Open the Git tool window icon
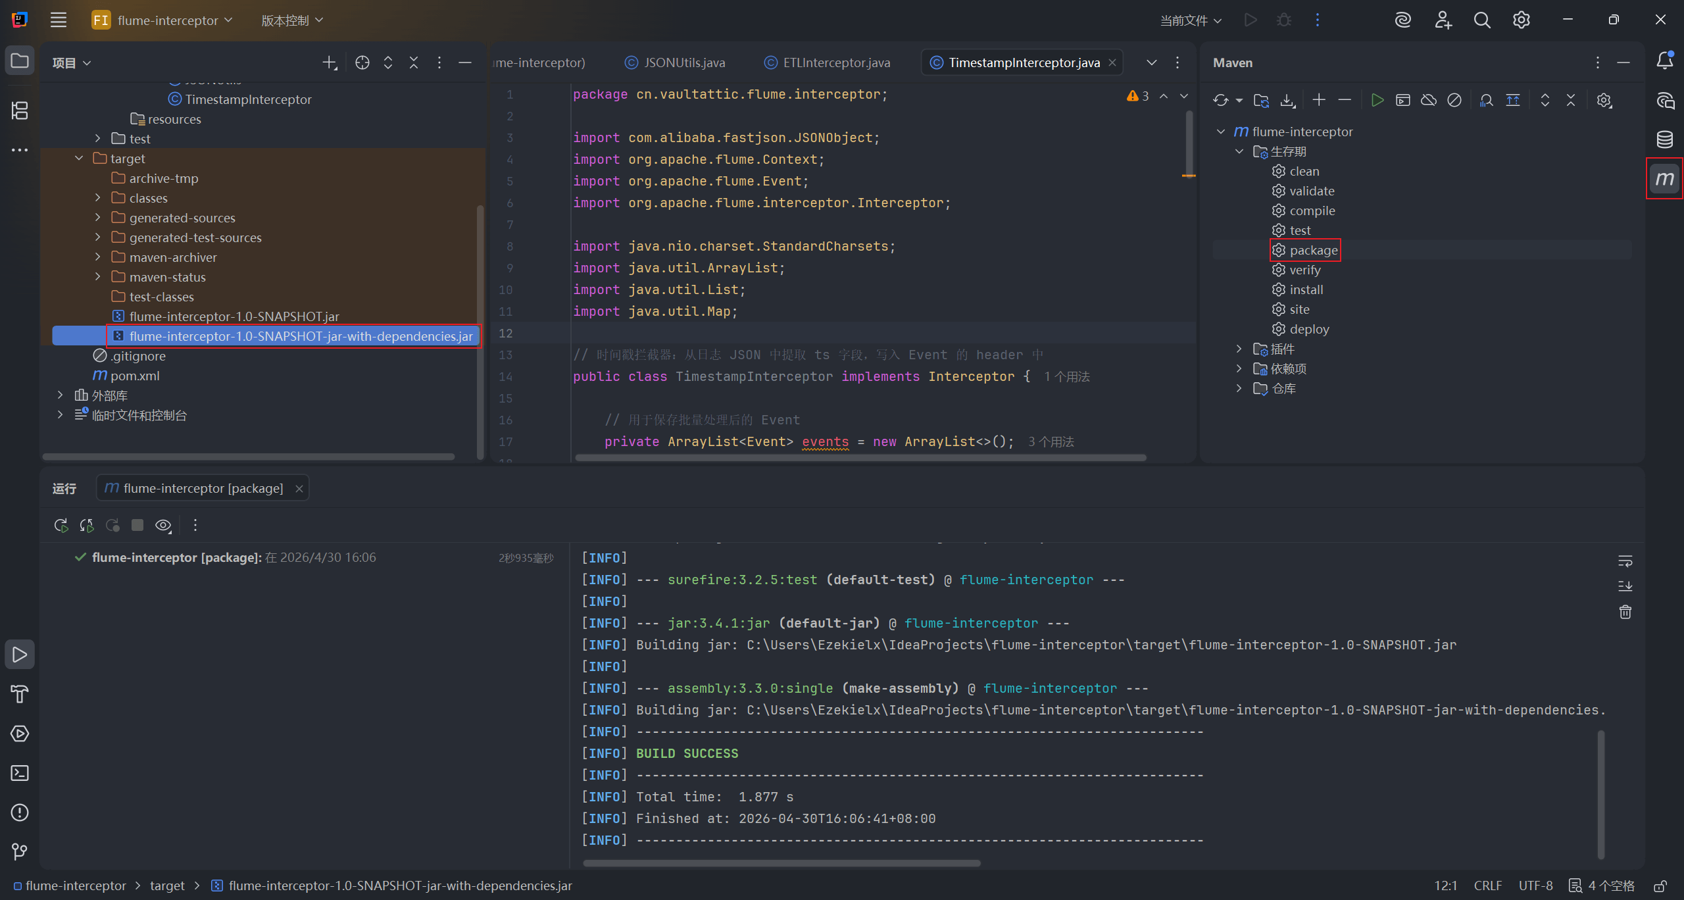The height and width of the screenshot is (900, 1684). click(x=20, y=852)
